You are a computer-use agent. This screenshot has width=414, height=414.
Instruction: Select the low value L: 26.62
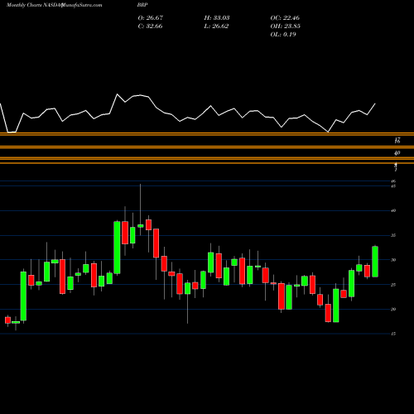click(x=216, y=26)
